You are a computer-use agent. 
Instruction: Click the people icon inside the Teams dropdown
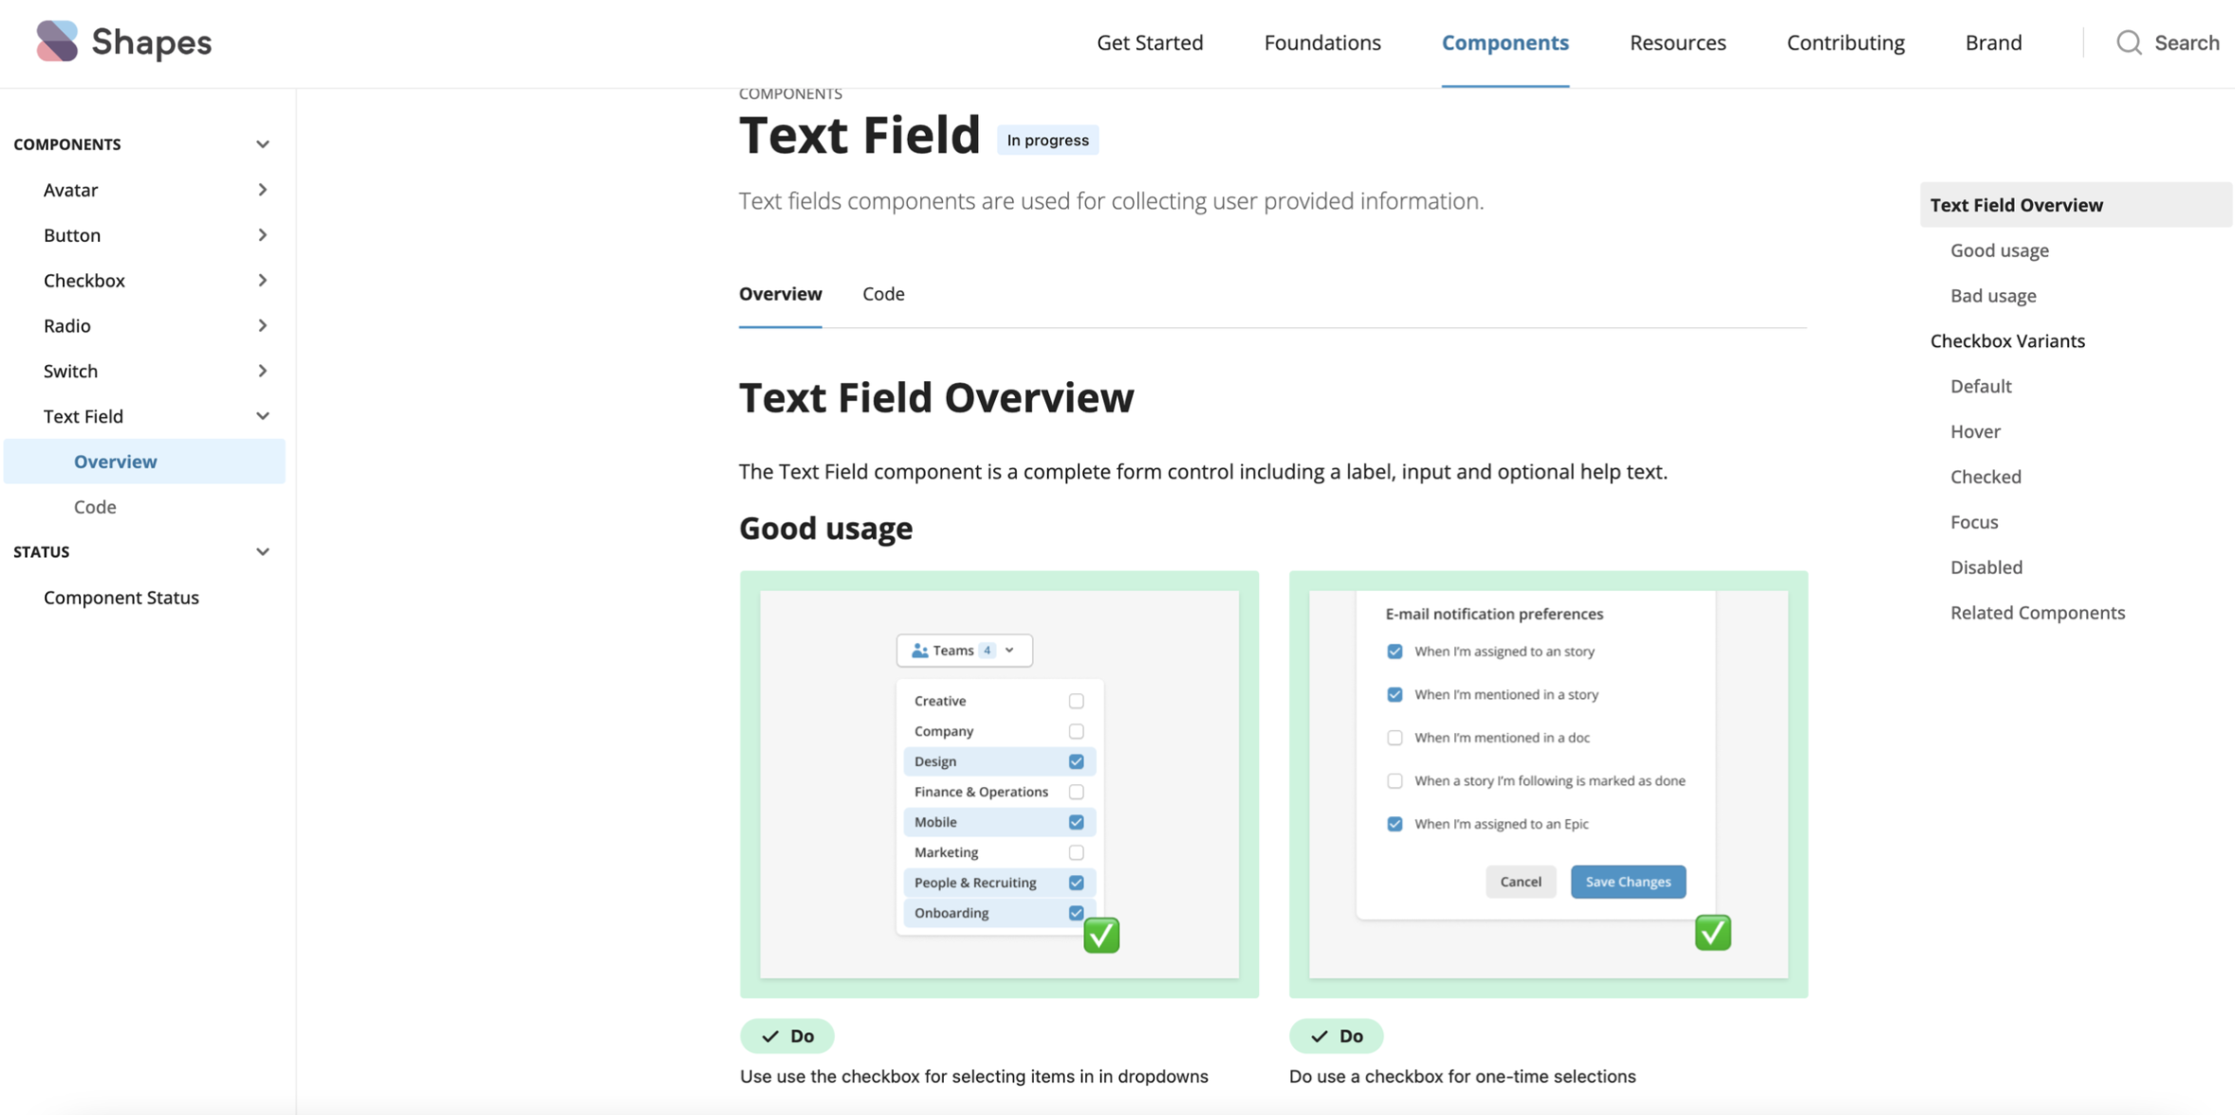pyautogui.click(x=919, y=649)
